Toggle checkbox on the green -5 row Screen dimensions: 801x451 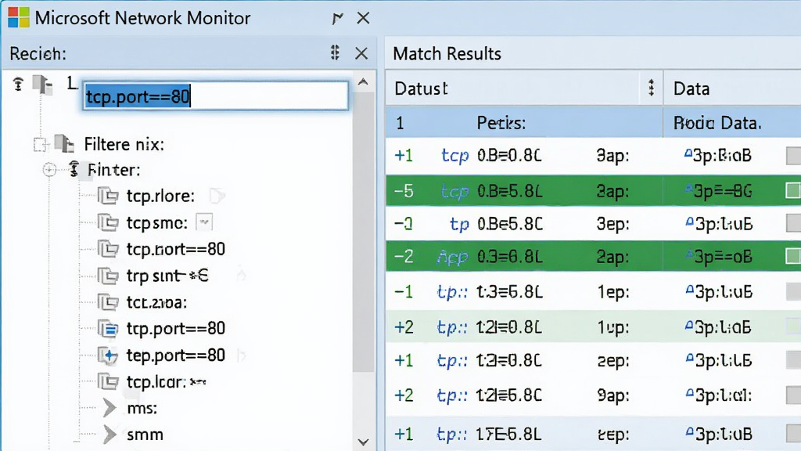point(793,191)
